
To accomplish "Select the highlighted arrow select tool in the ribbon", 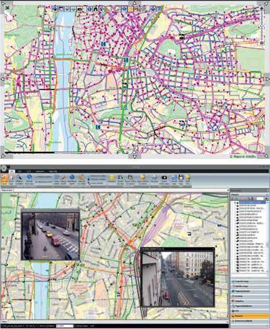I will tap(5, 180).
